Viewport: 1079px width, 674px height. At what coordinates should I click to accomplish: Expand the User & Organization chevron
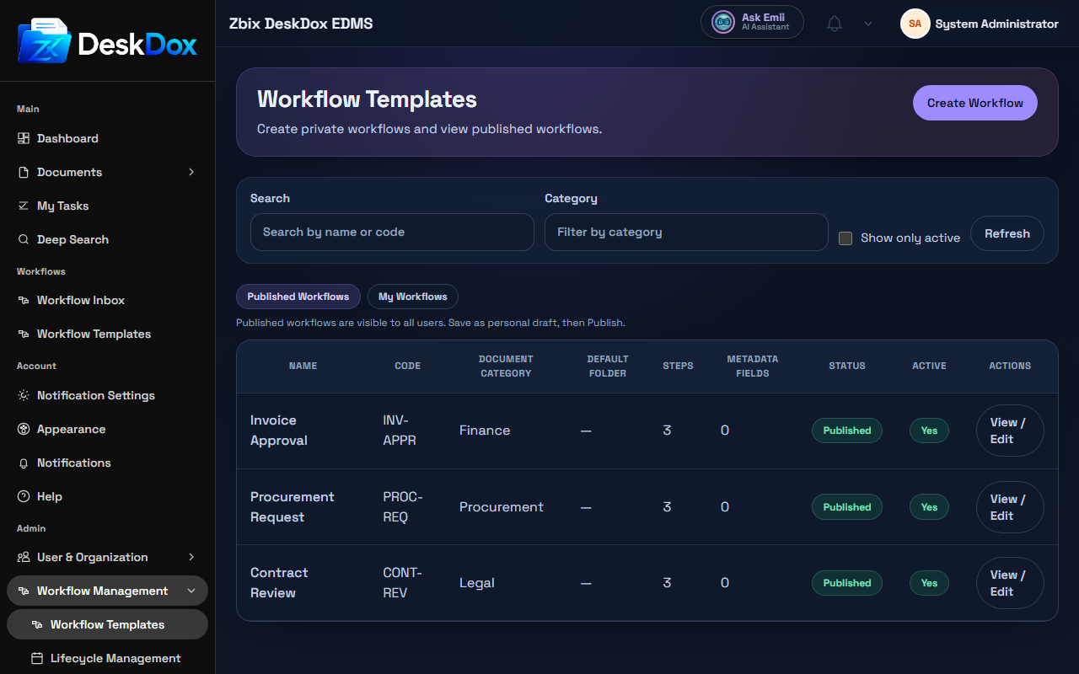point(191,557)
